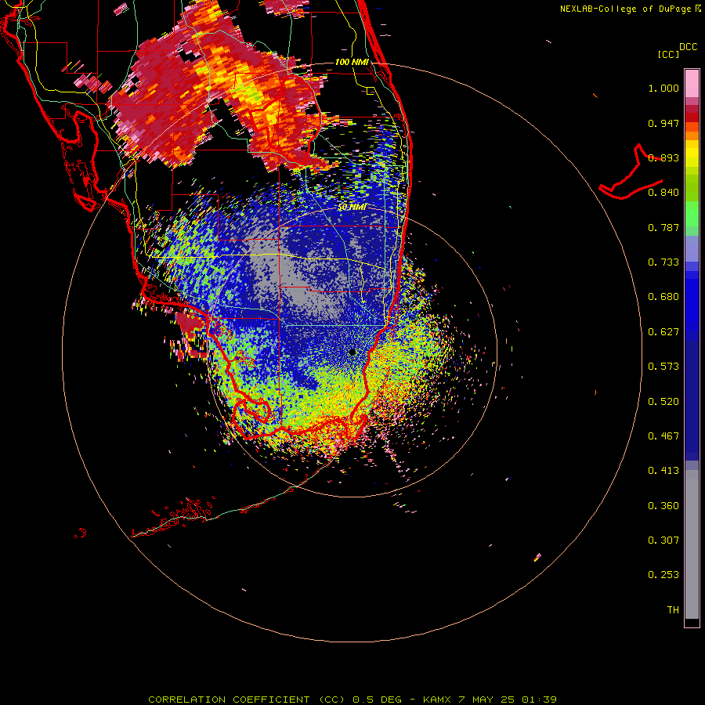Click the [CC] legend unit label
This screenshot has width=705, height=705.
669,54
